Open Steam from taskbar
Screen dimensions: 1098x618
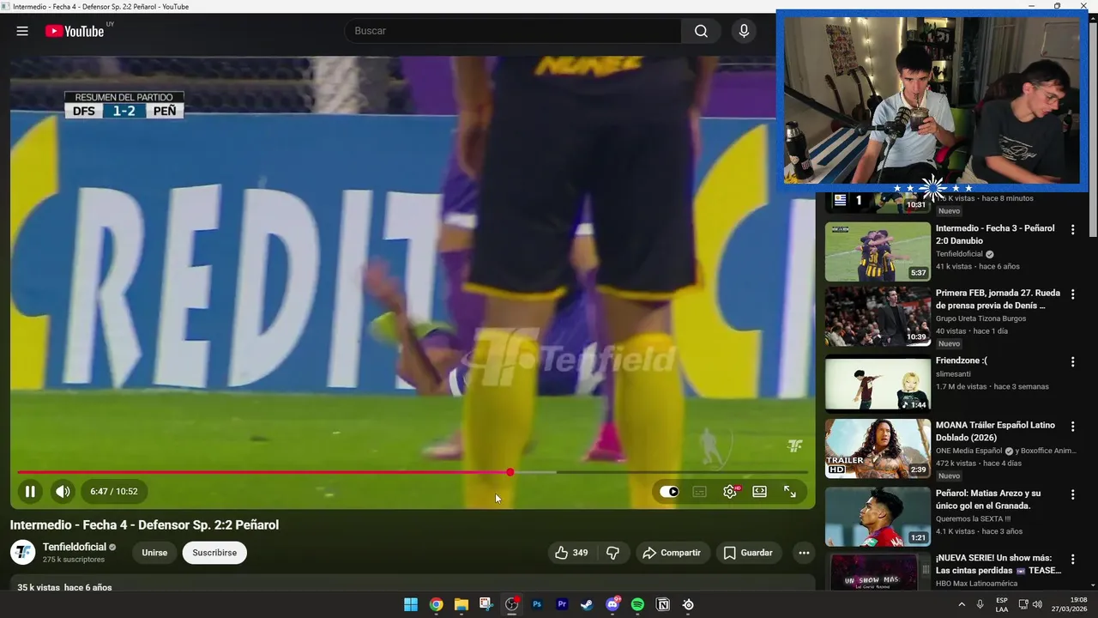pyautogui.click(x=587, y=604)
